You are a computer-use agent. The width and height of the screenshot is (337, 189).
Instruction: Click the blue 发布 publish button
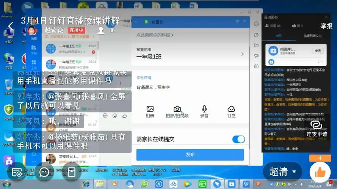(x=190, y=155)
